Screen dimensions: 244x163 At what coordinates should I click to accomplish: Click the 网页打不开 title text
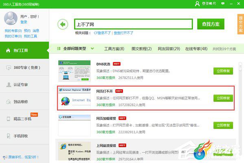[x=104, y=91]
